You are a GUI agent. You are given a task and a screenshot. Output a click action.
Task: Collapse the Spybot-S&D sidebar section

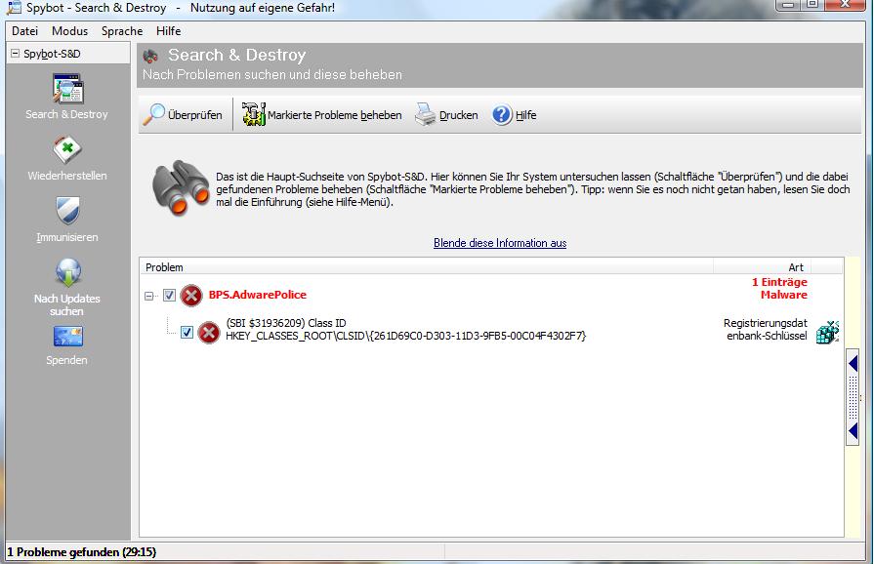(15, 54)
